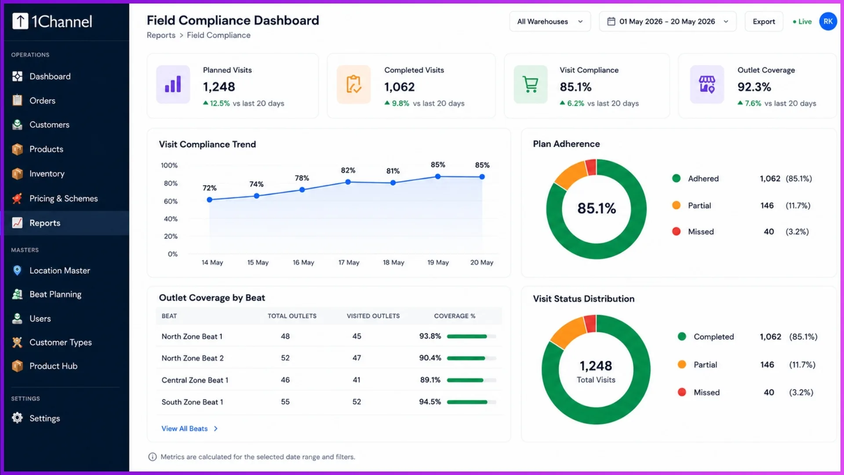The image size is (844, 475).
Task: Click the Adhered green legend dot
Action: (676, 179)
